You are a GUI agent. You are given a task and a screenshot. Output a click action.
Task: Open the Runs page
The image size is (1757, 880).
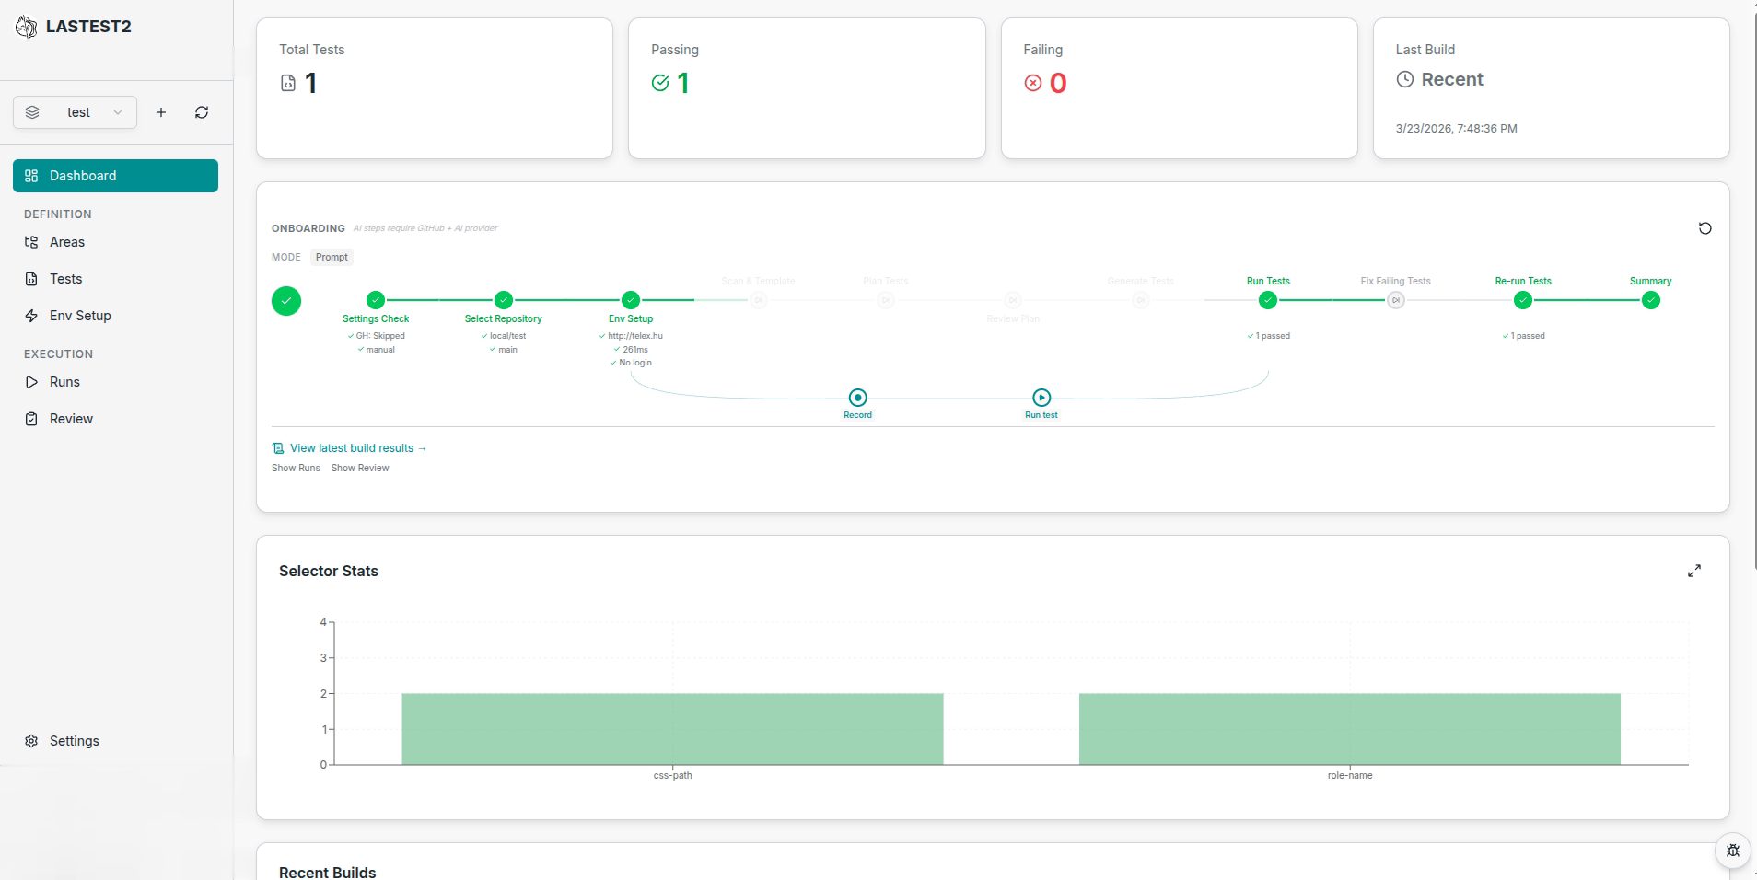(x=115, y=382)
